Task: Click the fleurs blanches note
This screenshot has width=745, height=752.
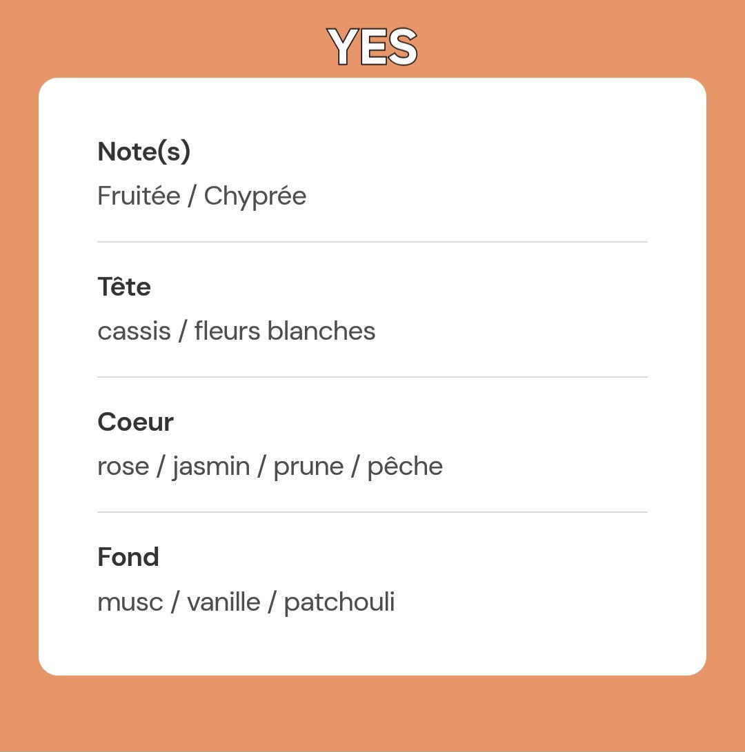Action: pyautogui.click(x=284, y=331)
